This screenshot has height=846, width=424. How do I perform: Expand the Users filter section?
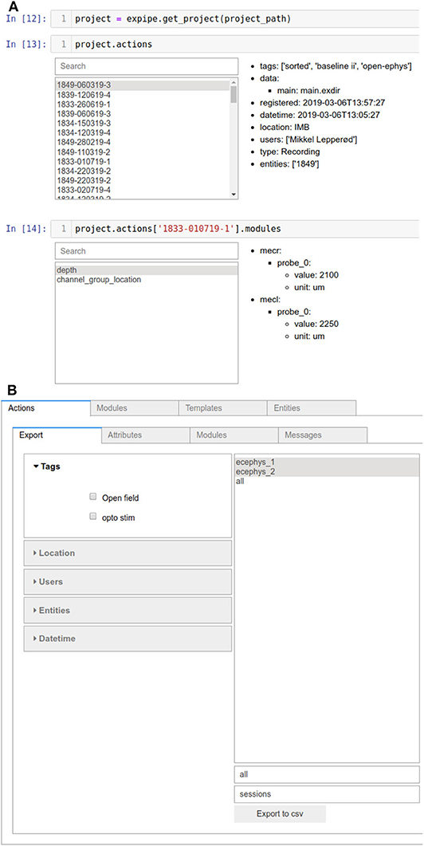tap(128, 581)
